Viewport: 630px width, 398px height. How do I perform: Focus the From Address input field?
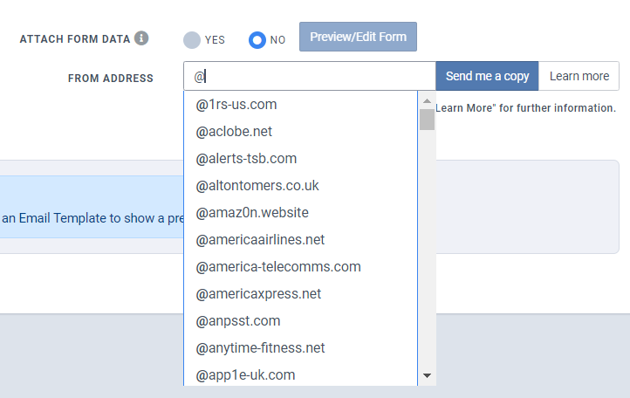coord(310,76)
